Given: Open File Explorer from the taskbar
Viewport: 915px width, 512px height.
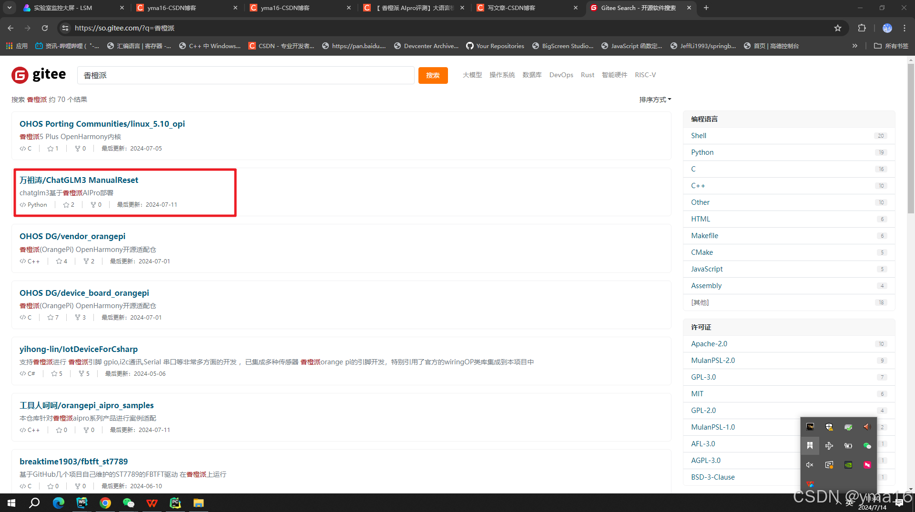Looking at the screenshot, I should click(199, 502).
